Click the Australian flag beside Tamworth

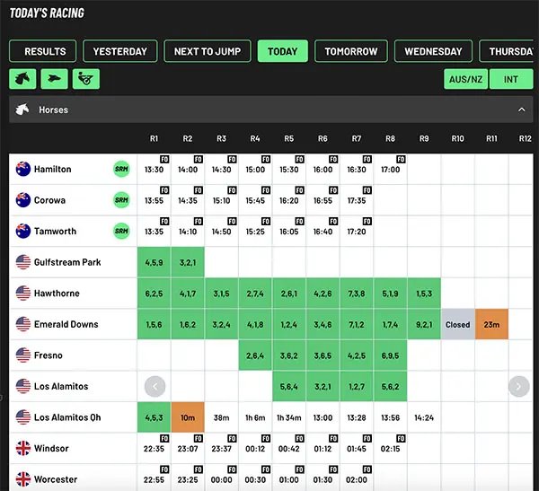23,231
